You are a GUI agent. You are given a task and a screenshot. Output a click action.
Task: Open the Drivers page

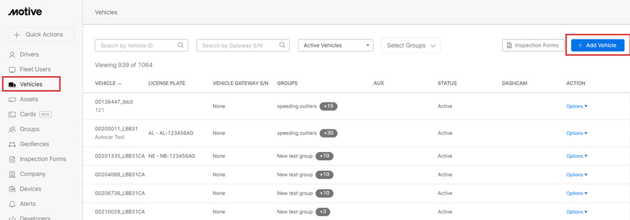click(29, 55)
